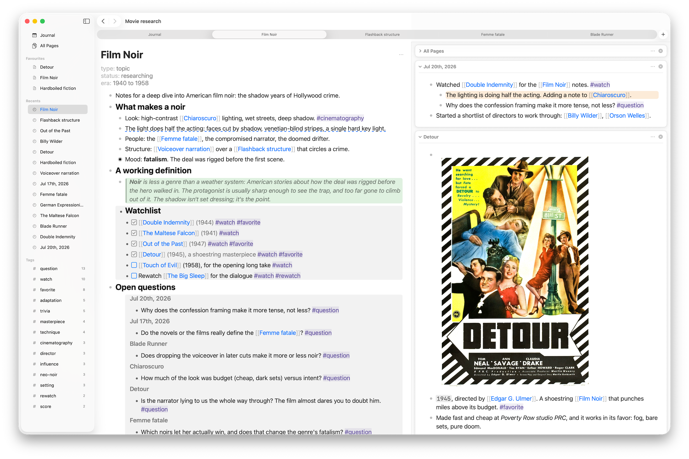The height and width of the screenshot is (459, 689).
Task: Click the question tag hash icon
Action: (34, 269)
